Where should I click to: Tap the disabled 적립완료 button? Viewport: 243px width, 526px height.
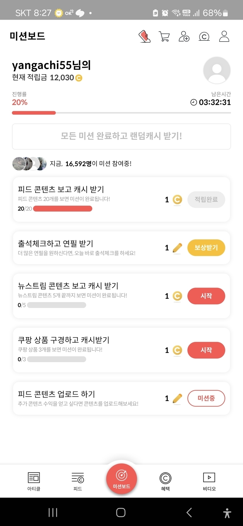206,200
